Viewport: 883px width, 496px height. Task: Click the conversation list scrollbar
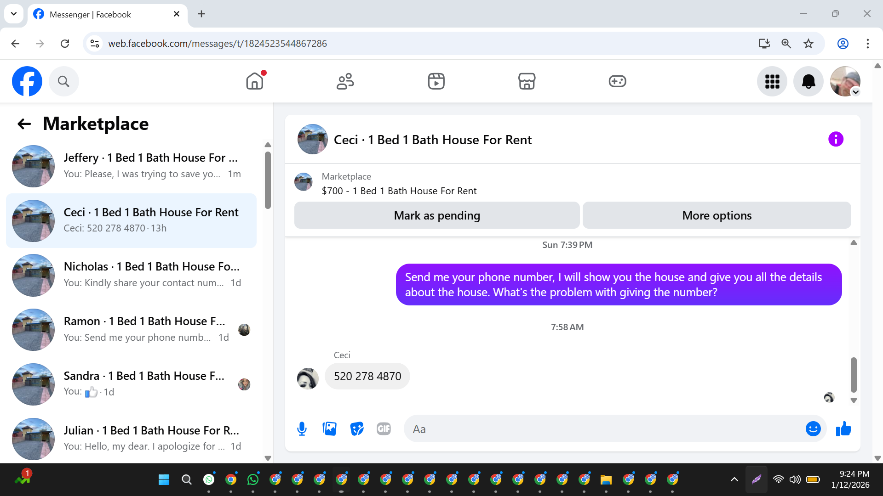tap(268, 180)
